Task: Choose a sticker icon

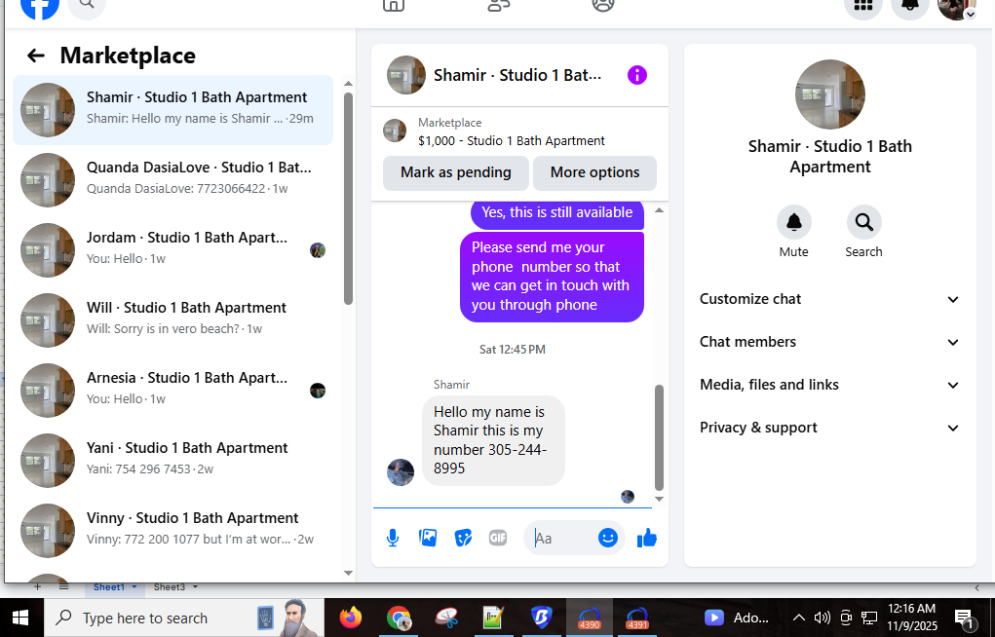Action: click(x=463, y=538)
